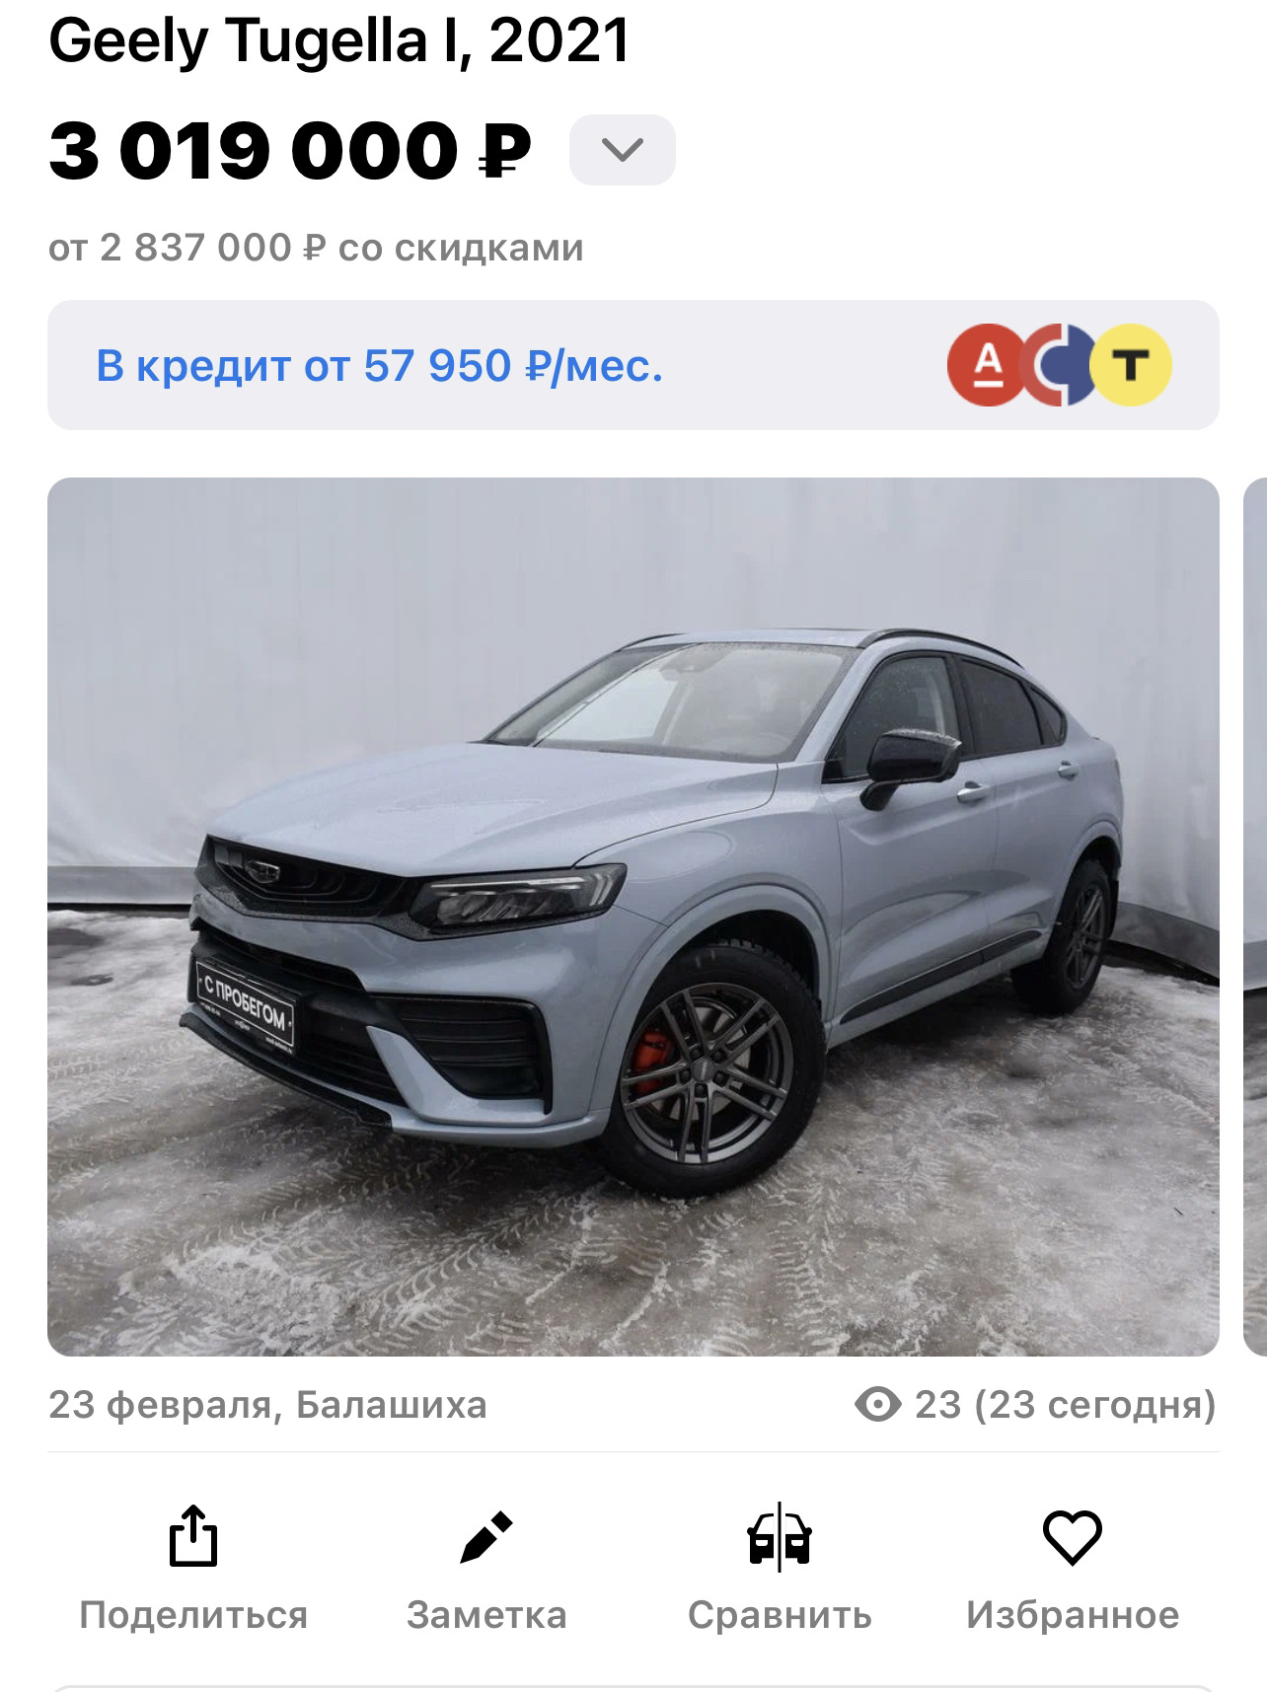Viewport: 1267px width, 1692px height.
Task: Click the red Alfa-Bank logo
Action: 988,365
